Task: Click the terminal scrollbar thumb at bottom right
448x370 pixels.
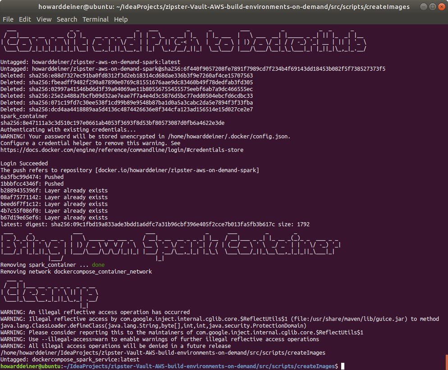Action: point(447,362)
